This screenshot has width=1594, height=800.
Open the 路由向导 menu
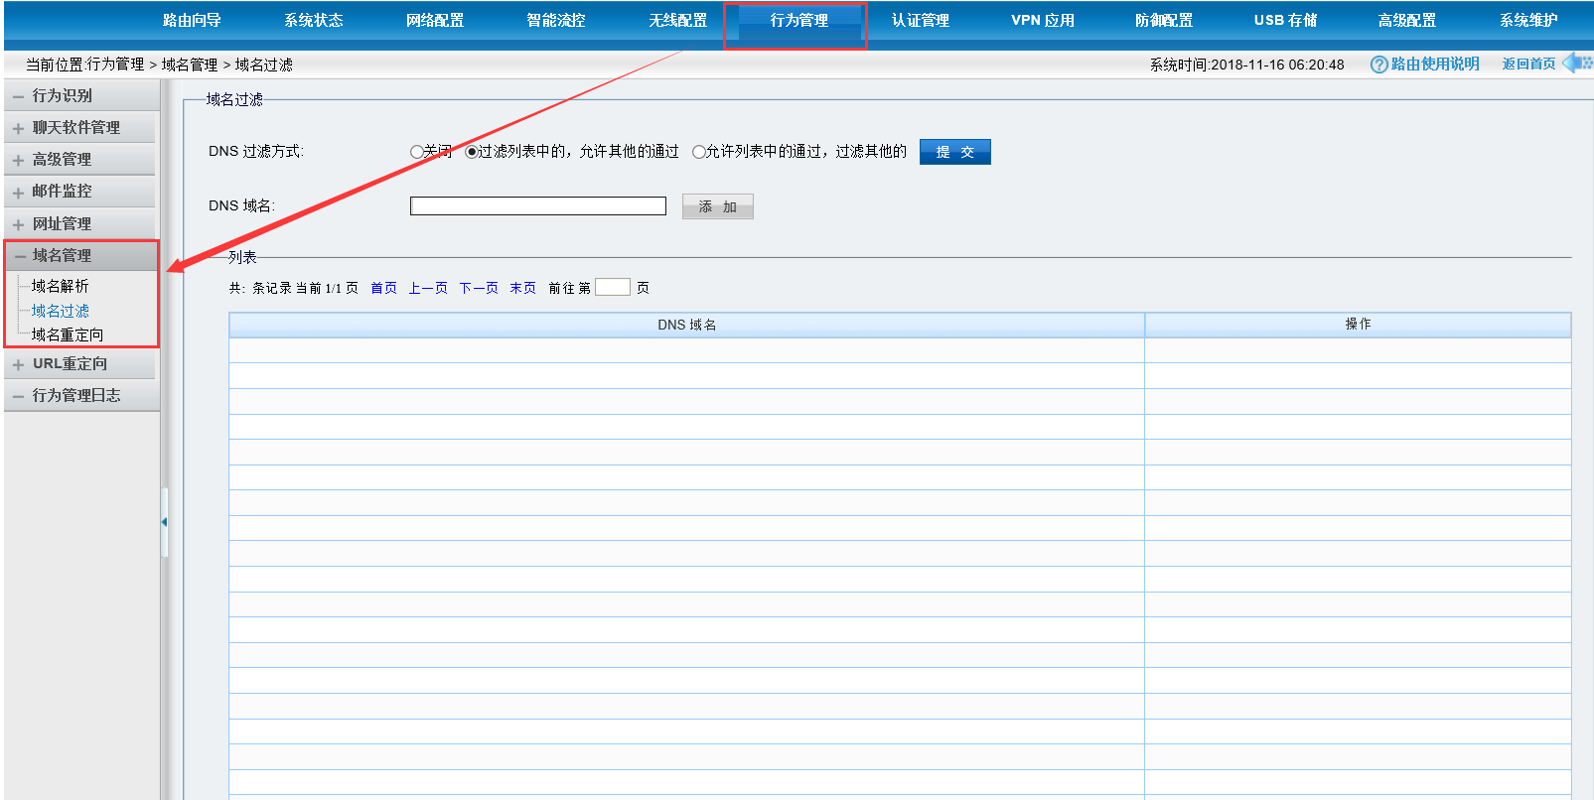(192, 20)
